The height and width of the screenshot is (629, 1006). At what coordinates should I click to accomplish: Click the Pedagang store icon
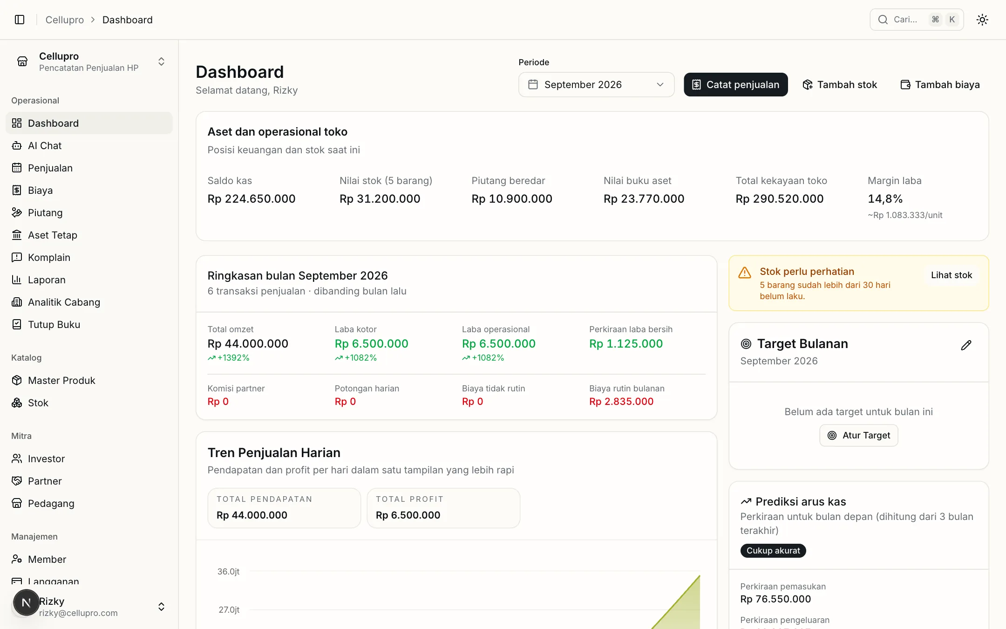(17, 503)
